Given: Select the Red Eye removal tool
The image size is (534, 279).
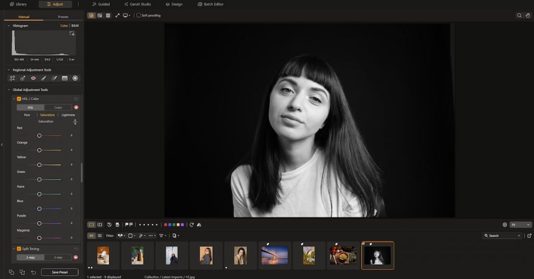Looking at the screenshot, I should pos(33,78).
